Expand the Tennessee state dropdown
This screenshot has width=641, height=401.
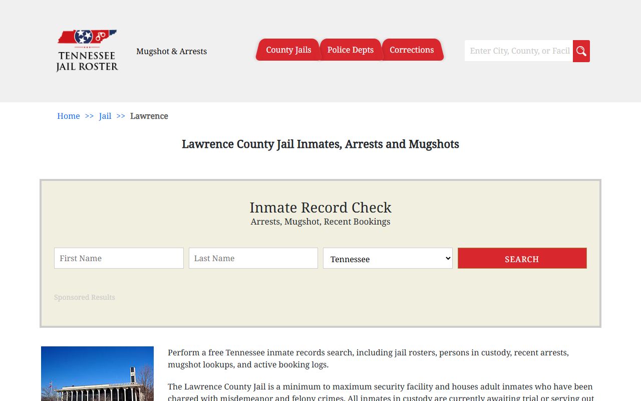tap(388, 258)
